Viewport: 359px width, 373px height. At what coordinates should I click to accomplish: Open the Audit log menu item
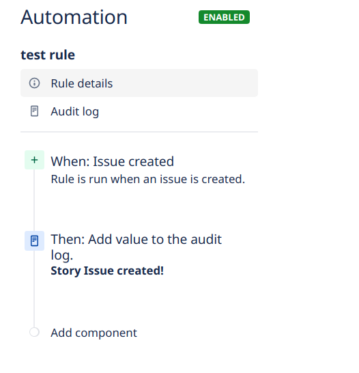(x=139, y=111)
